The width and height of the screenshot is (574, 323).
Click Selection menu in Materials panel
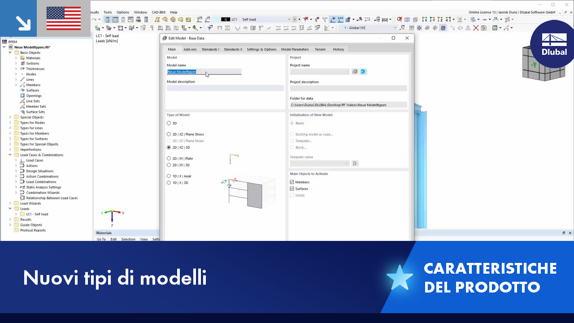click(128, 239)
